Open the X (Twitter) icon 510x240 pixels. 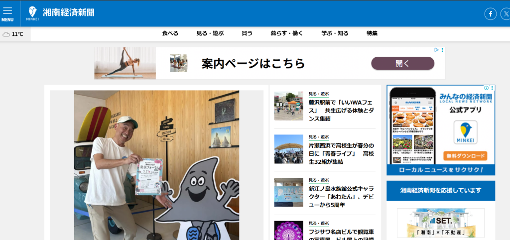(505, 14)
